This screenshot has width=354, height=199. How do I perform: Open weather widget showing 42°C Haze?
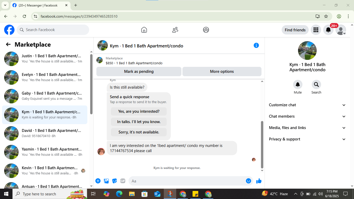(x=275, y=194)
